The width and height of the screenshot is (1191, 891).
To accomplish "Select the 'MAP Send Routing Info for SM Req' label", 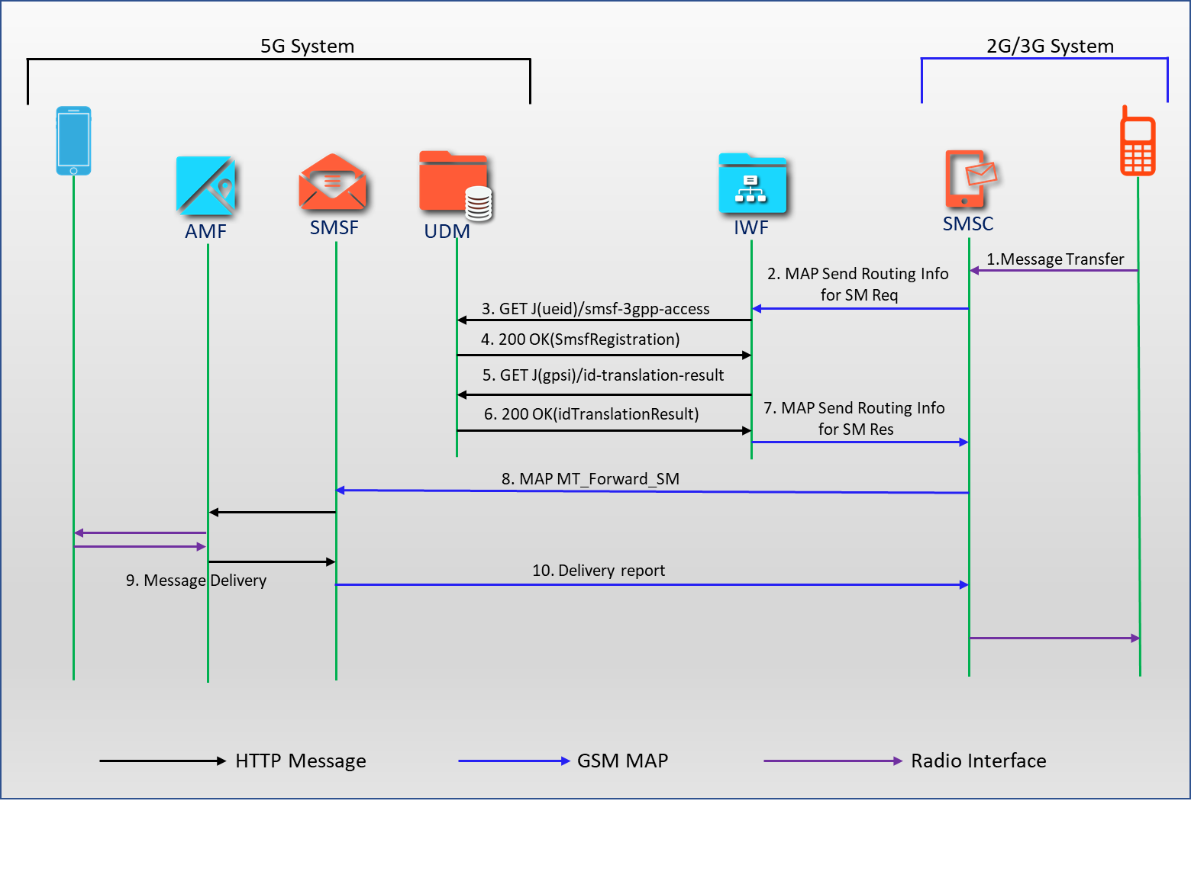I will pos(859,284).
